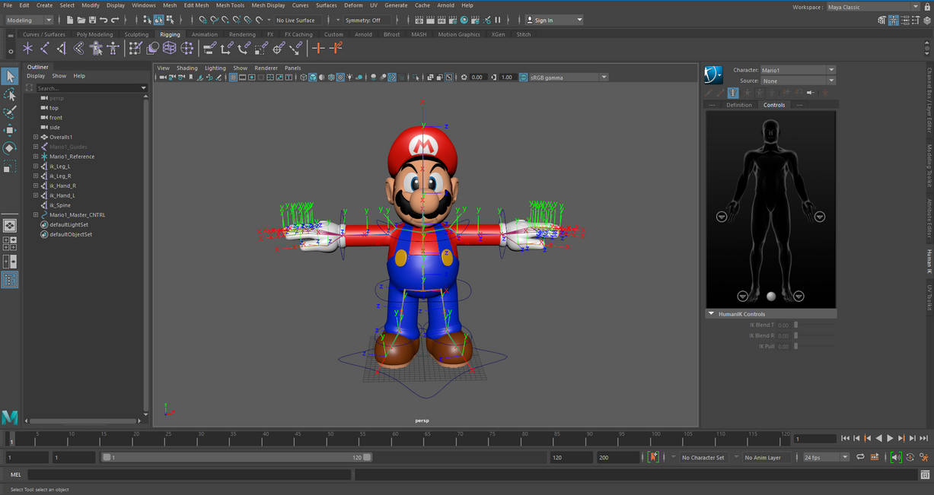Toggle Outliner panel layout button
Viewport: 934px width, 495px height.
click(9, 280)
